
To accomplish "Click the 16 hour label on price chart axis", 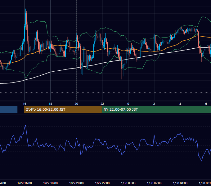I will 25,104.
